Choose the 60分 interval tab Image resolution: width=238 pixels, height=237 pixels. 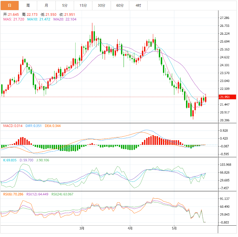click(120, 5)
